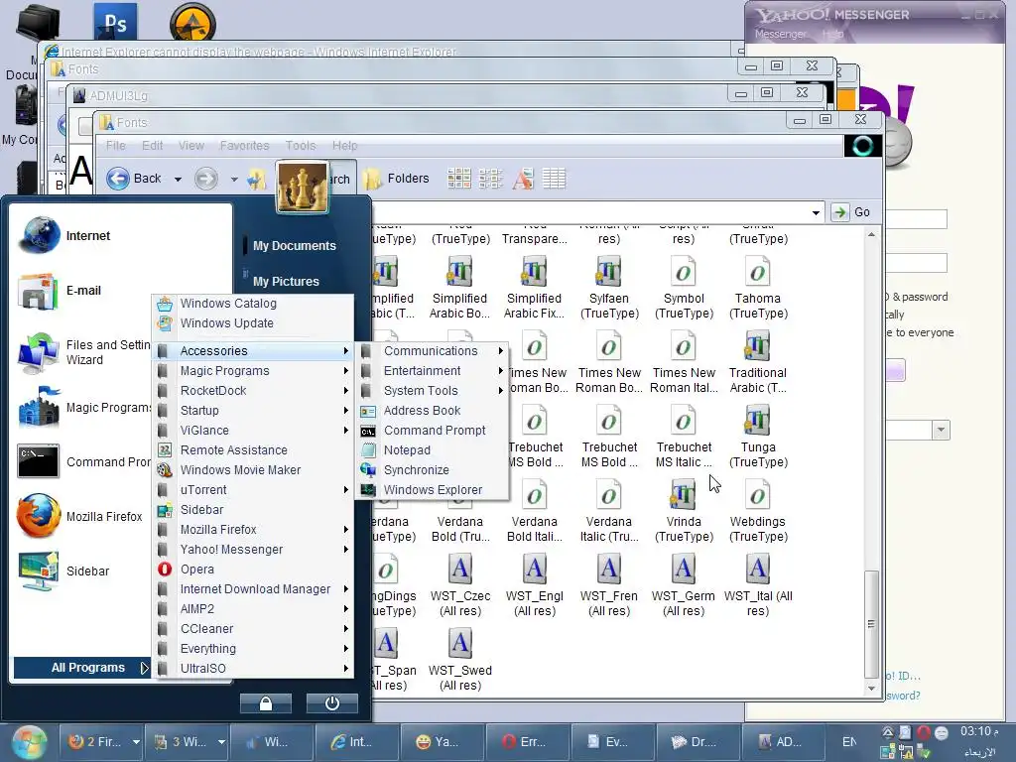Viewport: 1016px width, 762px height.
Task: List fonts by similarity icon
Action: (x=522, y=179)
